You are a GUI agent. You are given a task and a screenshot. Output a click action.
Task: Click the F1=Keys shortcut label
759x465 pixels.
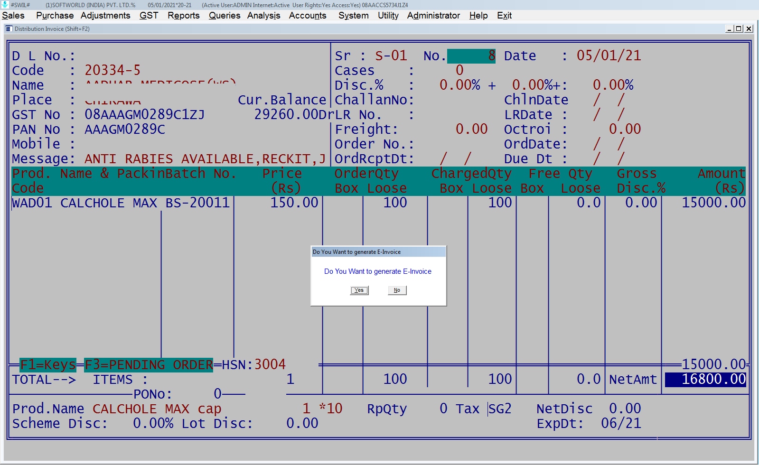pyautogui.click(x=47, y=365)
